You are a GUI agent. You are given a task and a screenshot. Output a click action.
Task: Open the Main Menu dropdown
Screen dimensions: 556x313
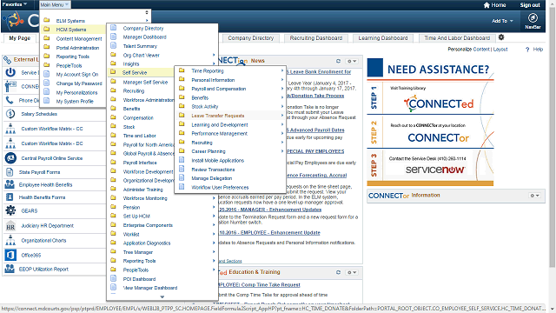tap(55, 4)
